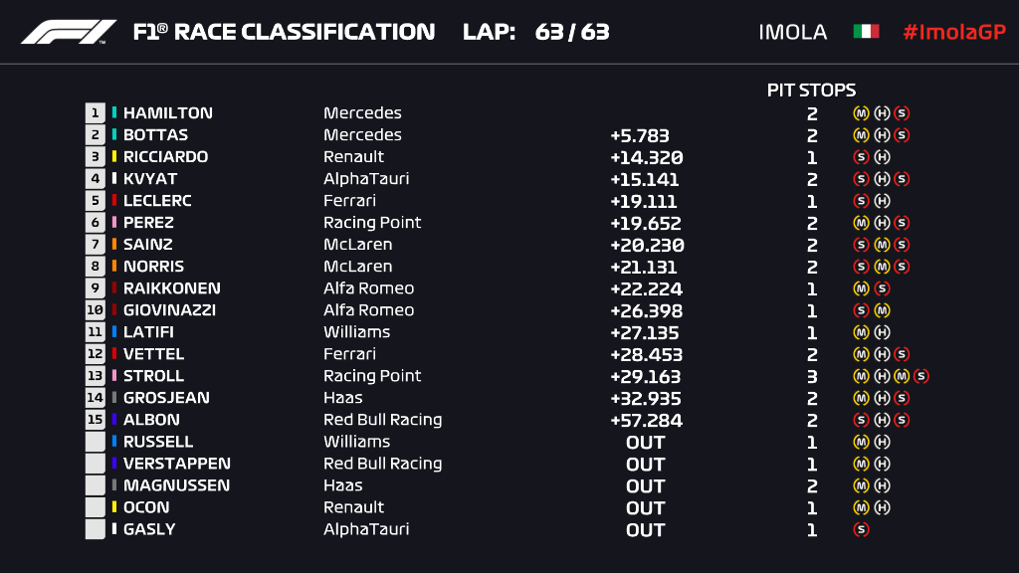Image resolution: width=1019 pixels, height=573 pixels.
Task: Click the LAP 63 / 63 counter
Action: (536, 32)
